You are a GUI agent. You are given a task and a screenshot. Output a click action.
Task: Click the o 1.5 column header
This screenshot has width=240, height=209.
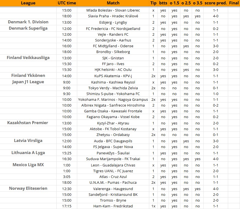[175, 3]
